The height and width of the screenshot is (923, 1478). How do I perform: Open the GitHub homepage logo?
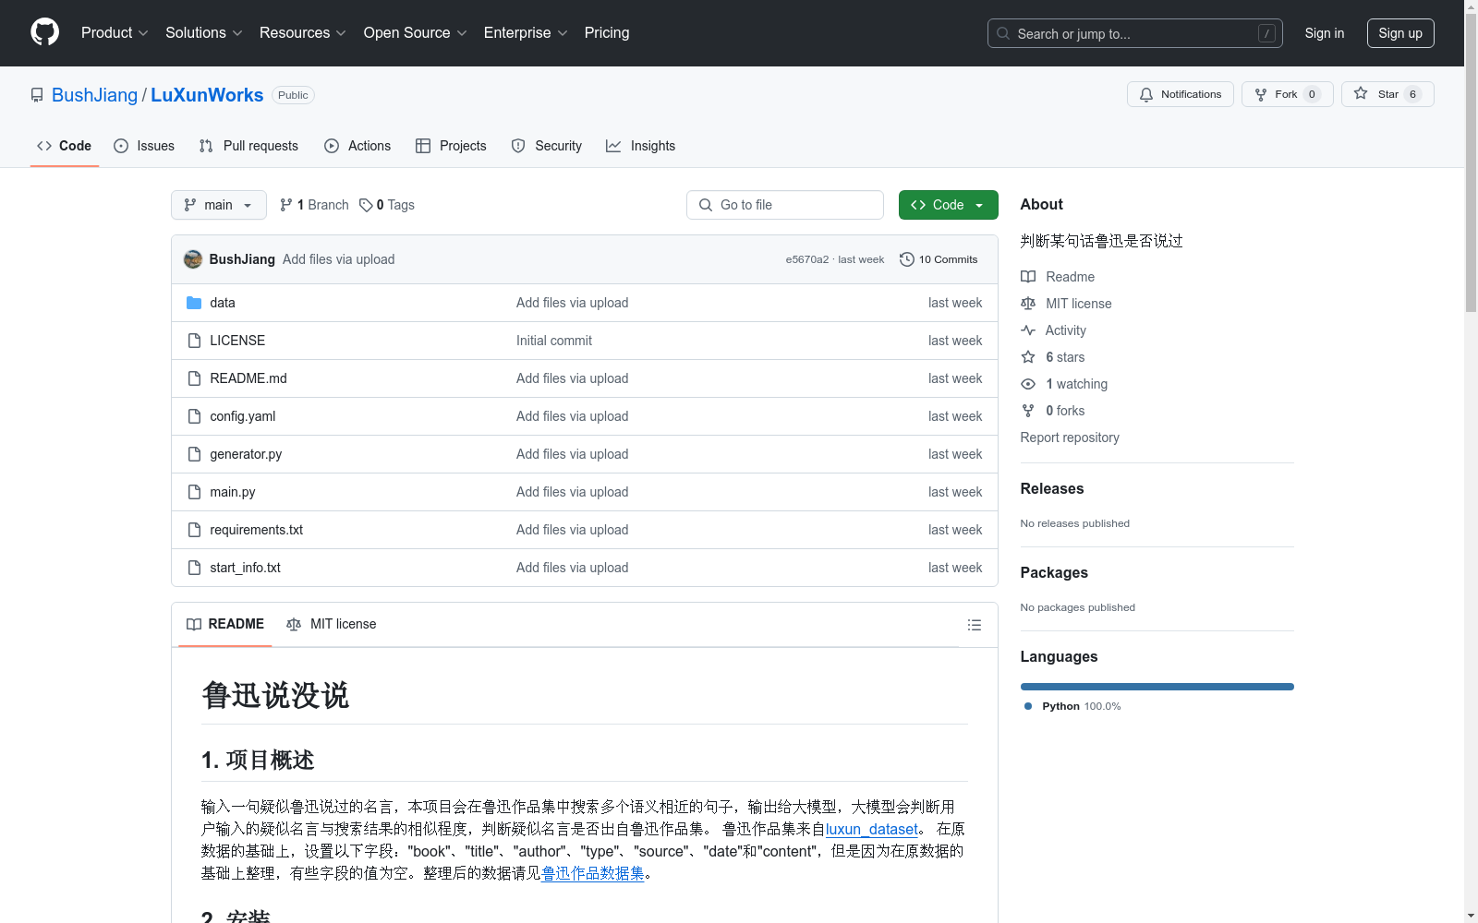click(x=44, y=32)
